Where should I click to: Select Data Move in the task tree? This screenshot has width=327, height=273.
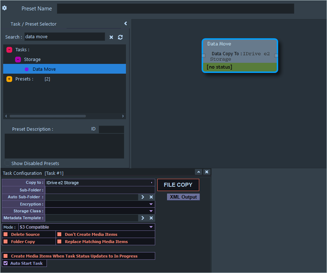(x=44, y=69)
